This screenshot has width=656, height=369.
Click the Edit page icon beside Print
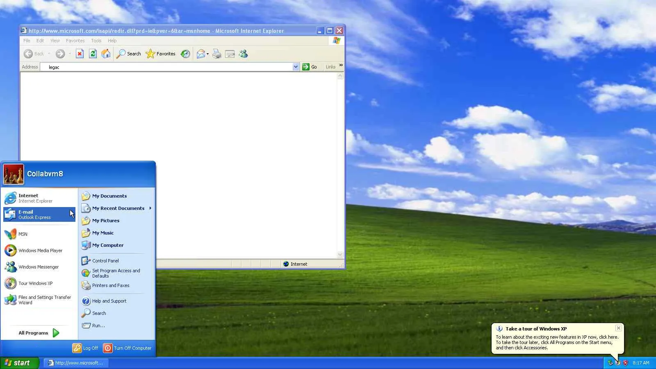pos(230,54)
